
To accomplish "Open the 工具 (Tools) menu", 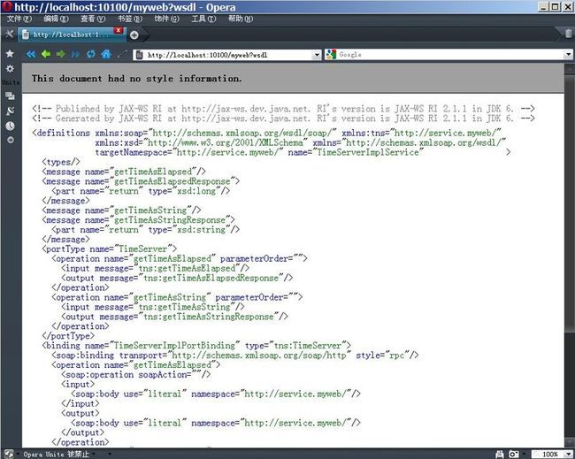I will click(203, 19).
